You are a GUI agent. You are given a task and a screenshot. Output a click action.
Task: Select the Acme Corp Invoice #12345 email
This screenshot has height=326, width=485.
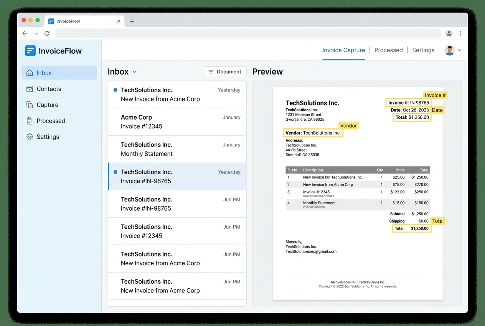[x=177, y=122]
